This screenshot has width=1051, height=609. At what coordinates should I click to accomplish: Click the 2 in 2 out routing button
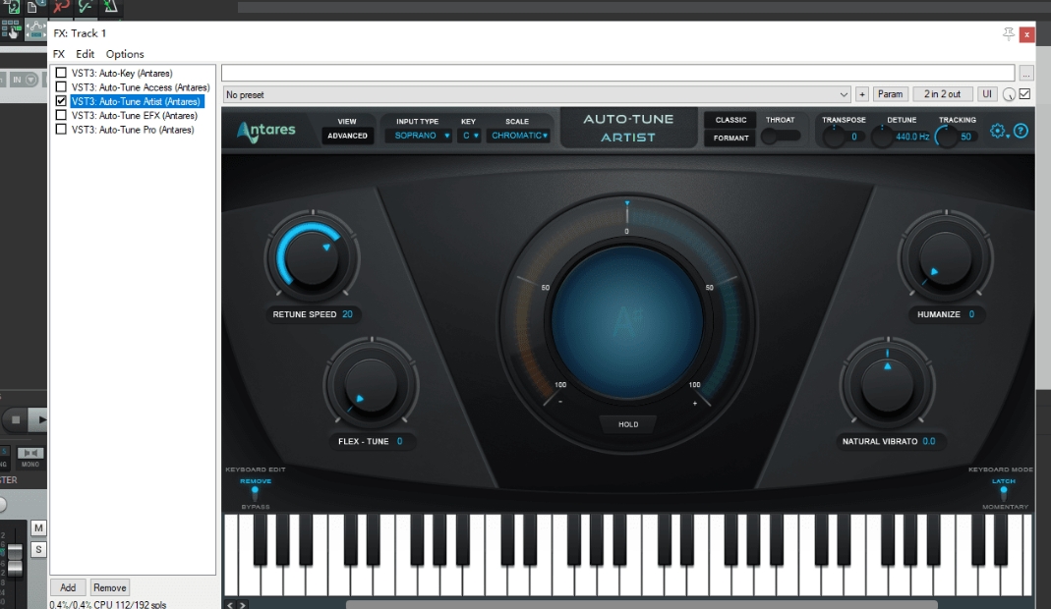(942, 94)
